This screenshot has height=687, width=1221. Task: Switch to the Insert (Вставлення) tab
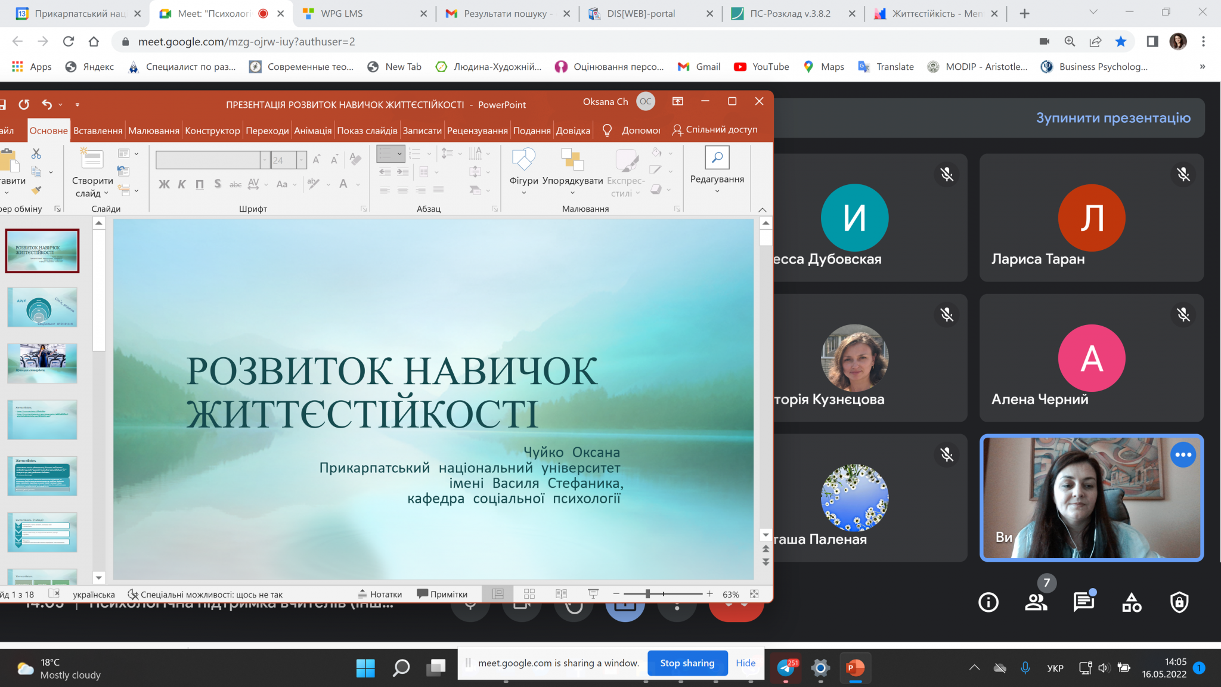[98, 131]
